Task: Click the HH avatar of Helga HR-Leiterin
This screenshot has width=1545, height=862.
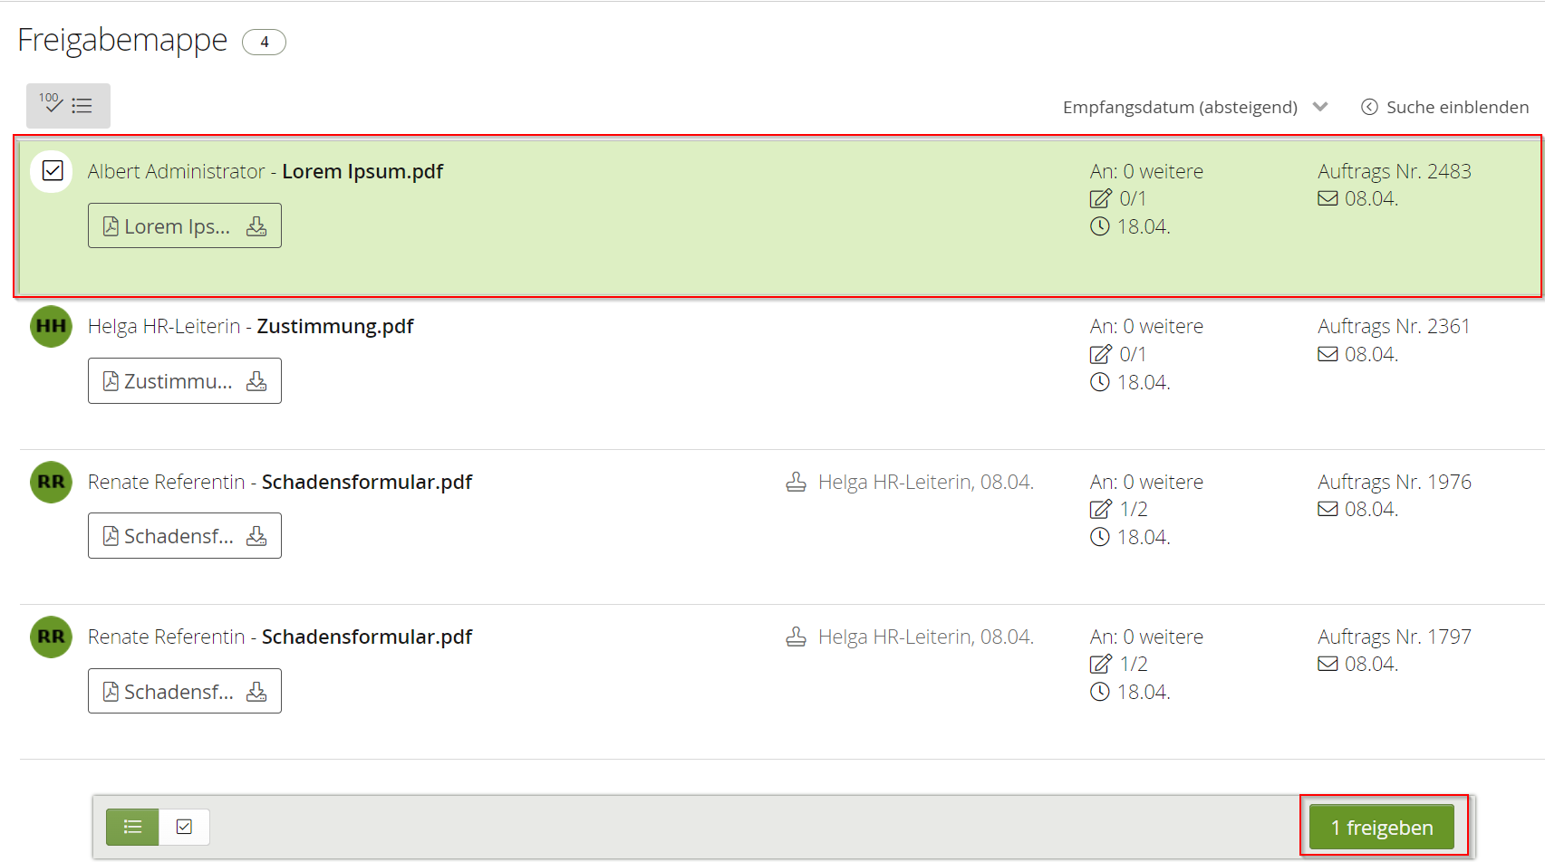Action: coord(51,326)
